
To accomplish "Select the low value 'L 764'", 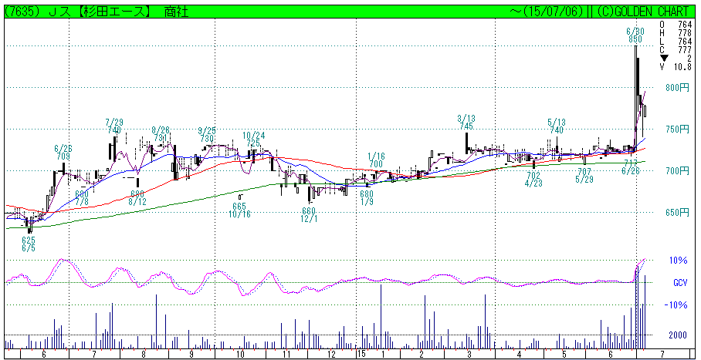I will coord(676,42).
